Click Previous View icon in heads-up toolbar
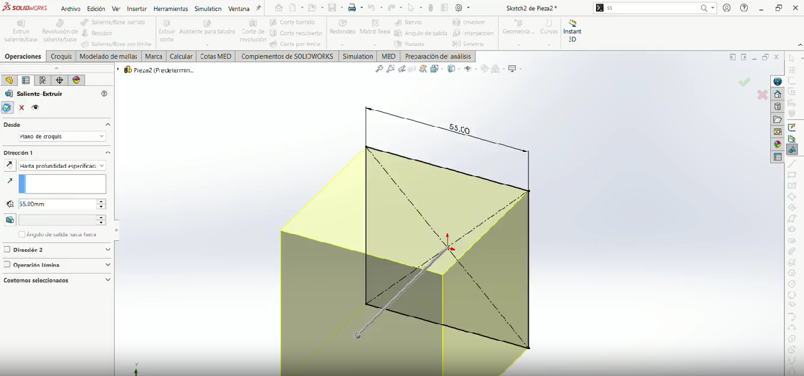 (x=401, y=69)
